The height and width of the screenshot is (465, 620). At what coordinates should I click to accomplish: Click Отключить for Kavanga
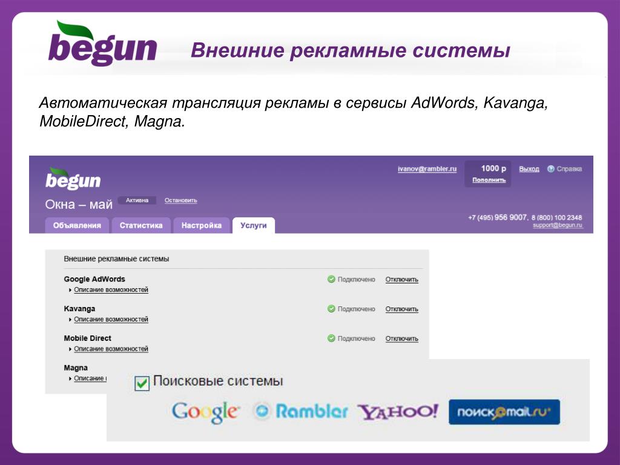click(402, 309)
